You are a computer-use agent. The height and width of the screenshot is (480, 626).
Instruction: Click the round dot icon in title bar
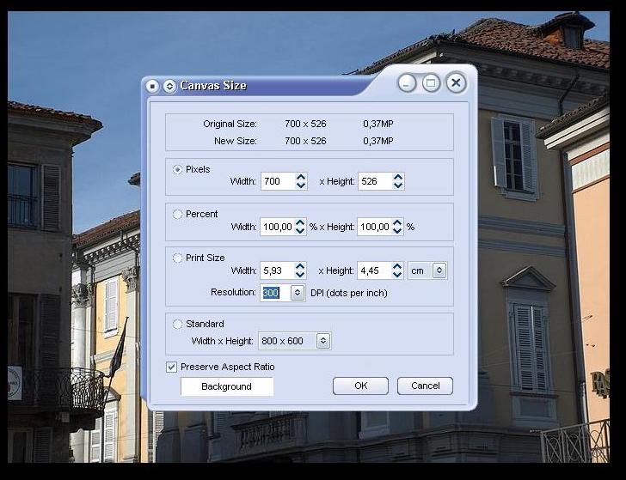(152, 86)
